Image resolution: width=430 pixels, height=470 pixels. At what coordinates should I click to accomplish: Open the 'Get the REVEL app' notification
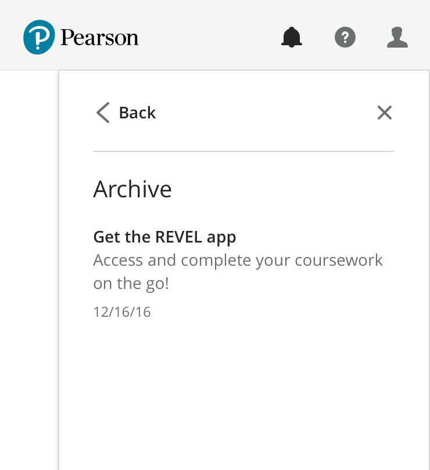point(164,237)
